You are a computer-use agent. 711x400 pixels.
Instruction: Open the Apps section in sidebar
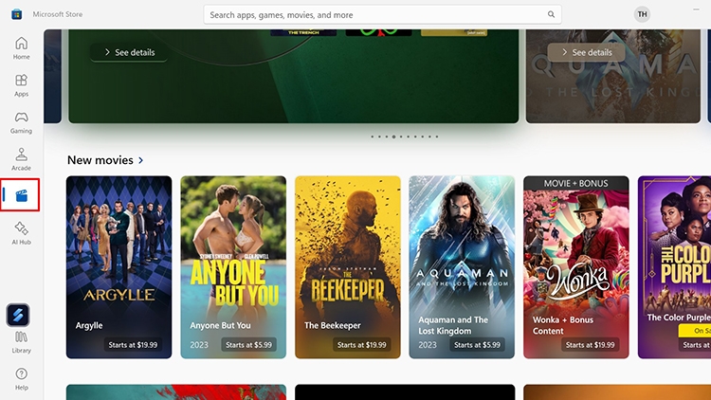(21, 85)
